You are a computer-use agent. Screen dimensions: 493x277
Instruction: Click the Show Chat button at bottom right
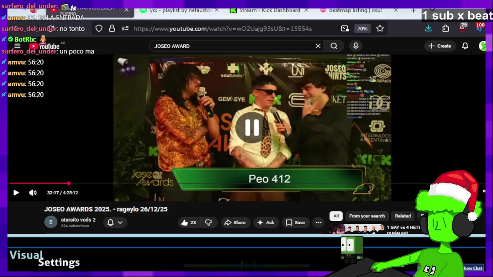472,268
